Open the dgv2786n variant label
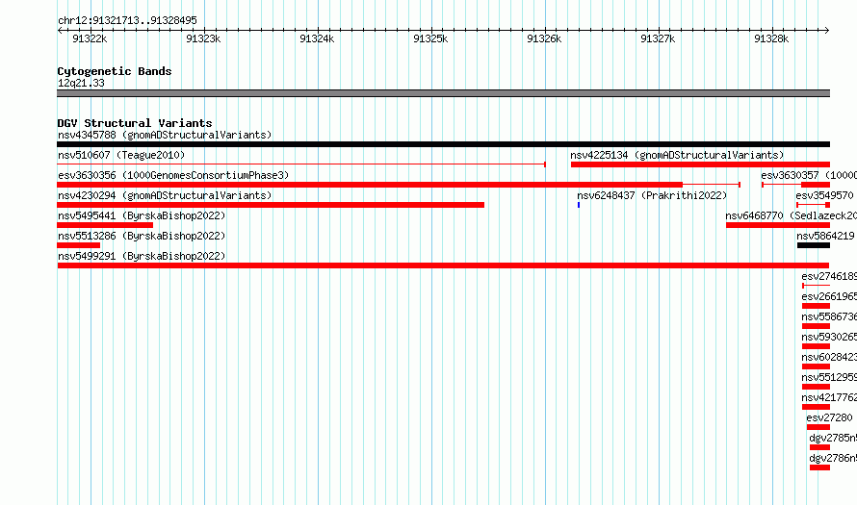 pyautogui.click(x=833, y=458)
